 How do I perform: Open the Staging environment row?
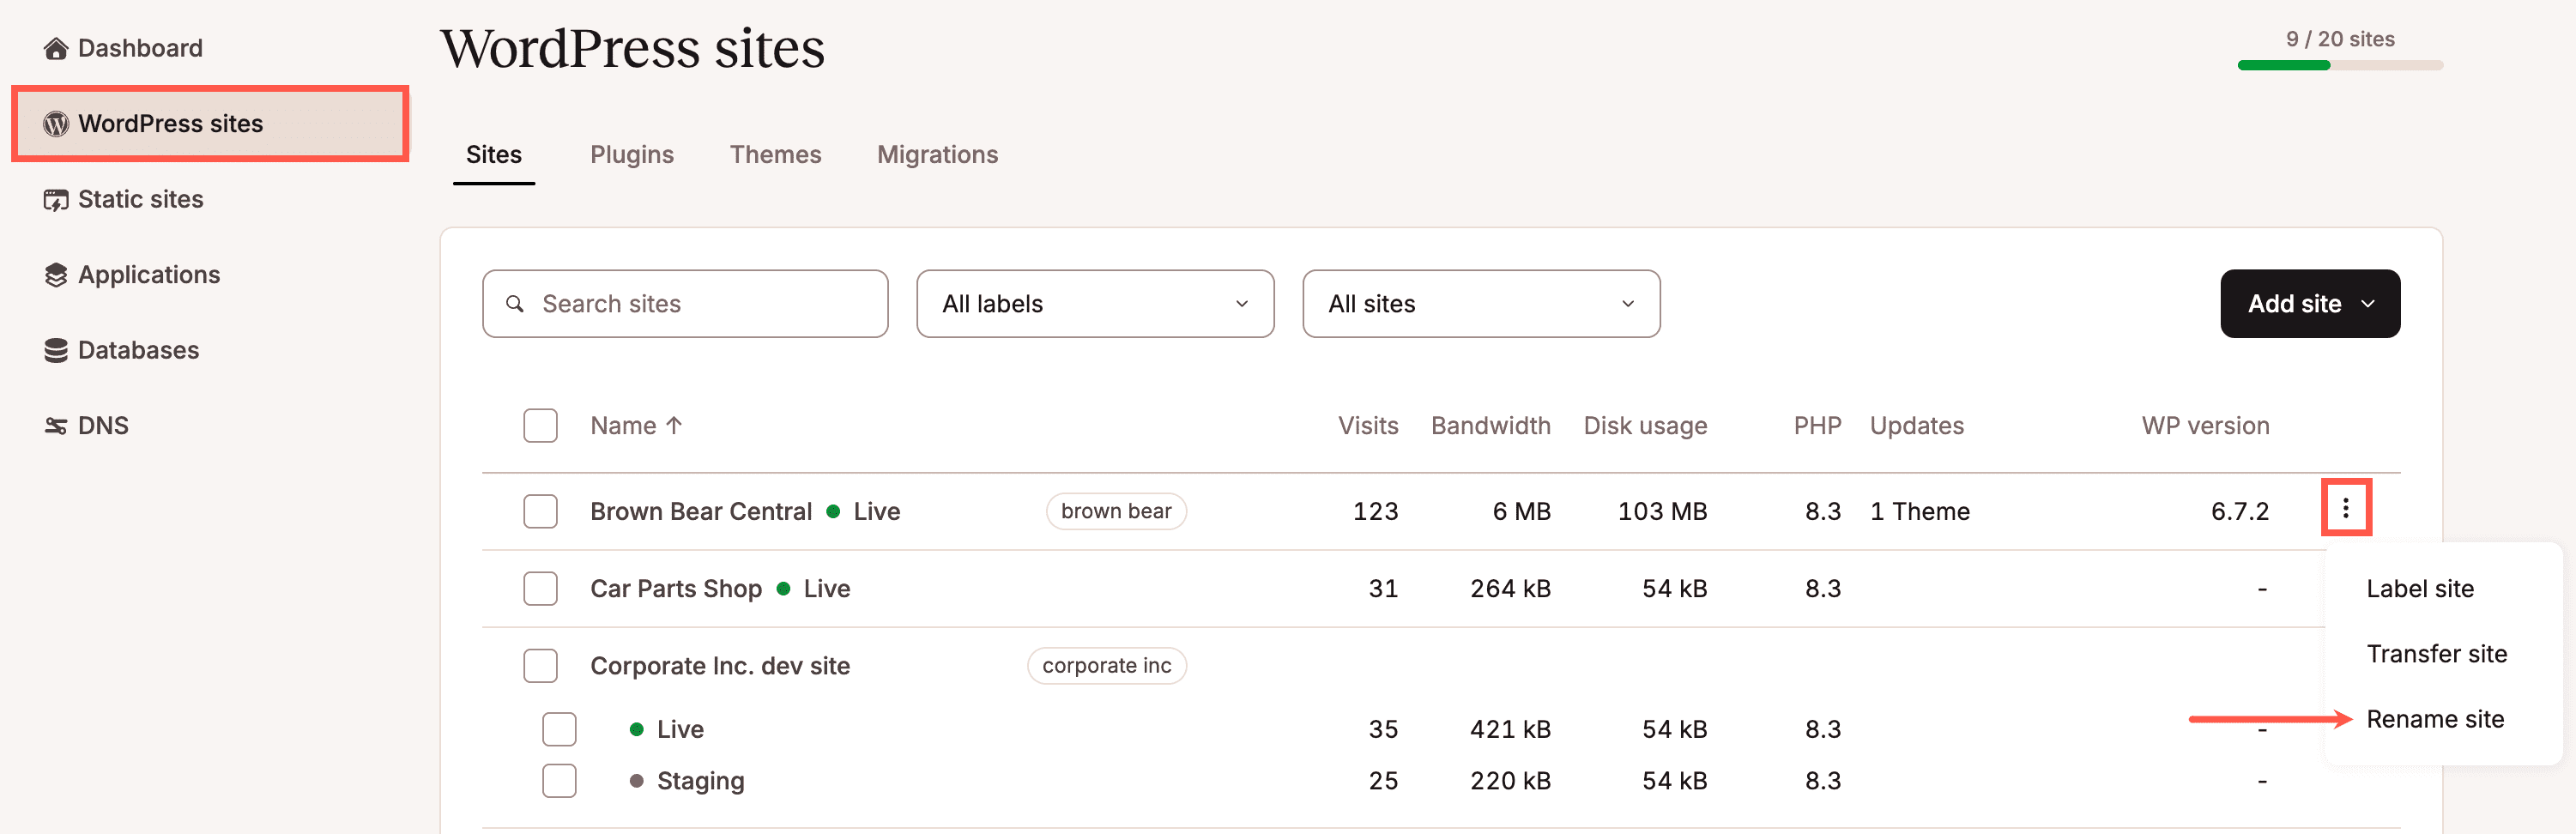(x=700, y=780)
